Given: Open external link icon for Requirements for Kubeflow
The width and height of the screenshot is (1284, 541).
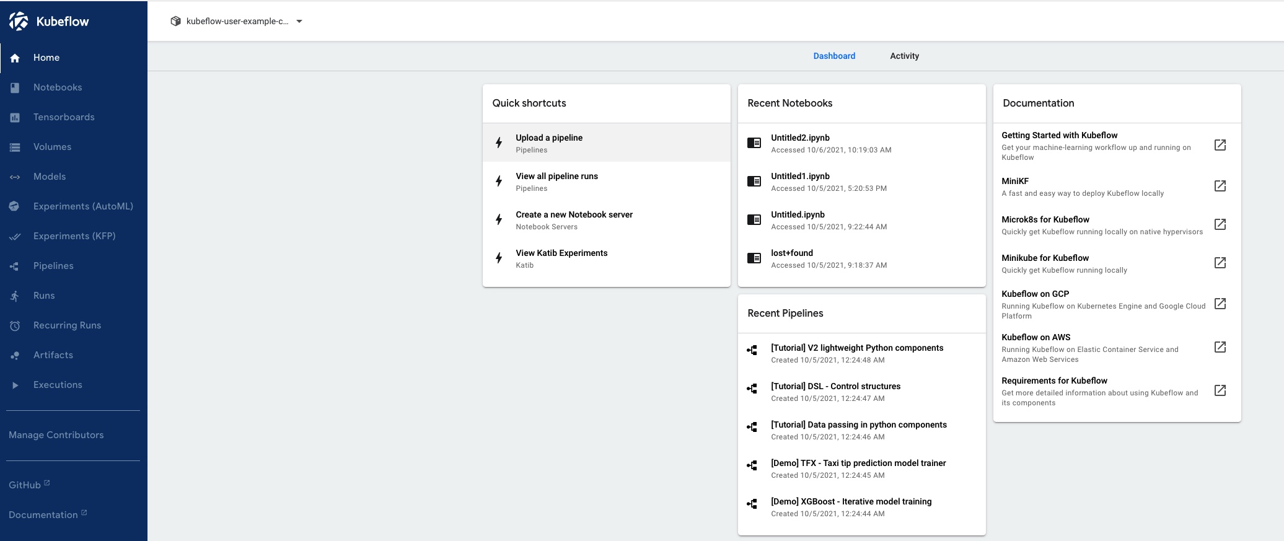Looking at the screenshot, I should click(x=1220, y=390).
